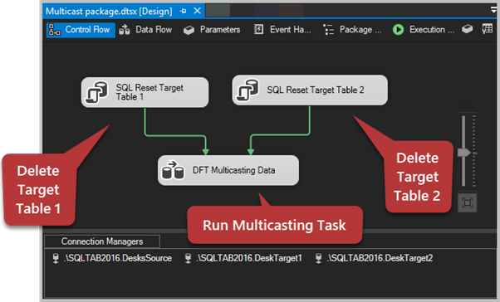Select the SQL Reset Target Table 2 task
This screenshot has width=500, height=302.
click(x=310, y=90)
